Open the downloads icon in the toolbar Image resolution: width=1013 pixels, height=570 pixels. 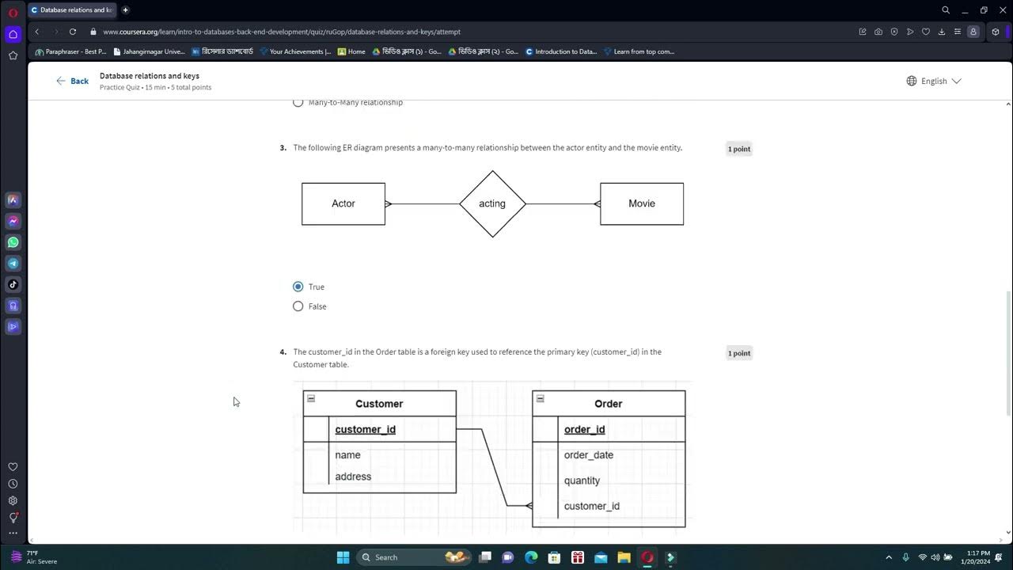[x=942, y=32]
